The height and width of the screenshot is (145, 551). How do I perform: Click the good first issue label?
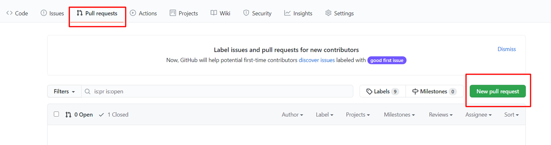coord(387,60)
